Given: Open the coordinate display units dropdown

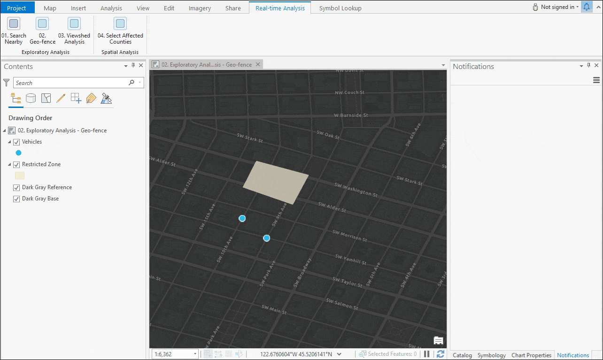Looking at the screenshot, I should click(x=339, y=354).
